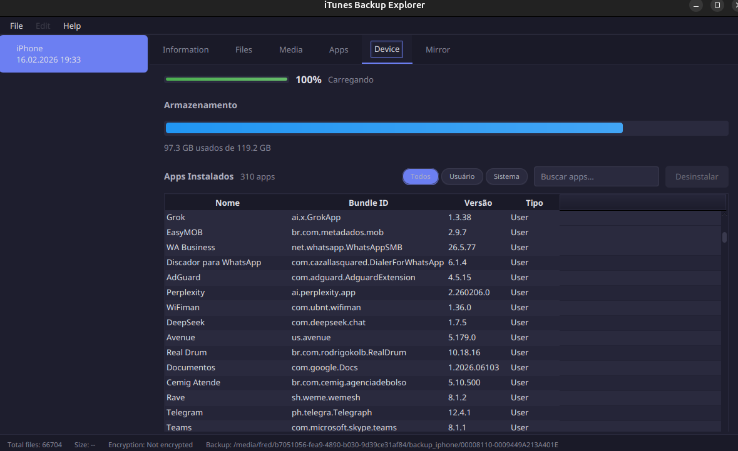Click bundle ID com.deepseek.chat
Screen dimensions: 738x451
pyautogui.click(x=329, y=323)
